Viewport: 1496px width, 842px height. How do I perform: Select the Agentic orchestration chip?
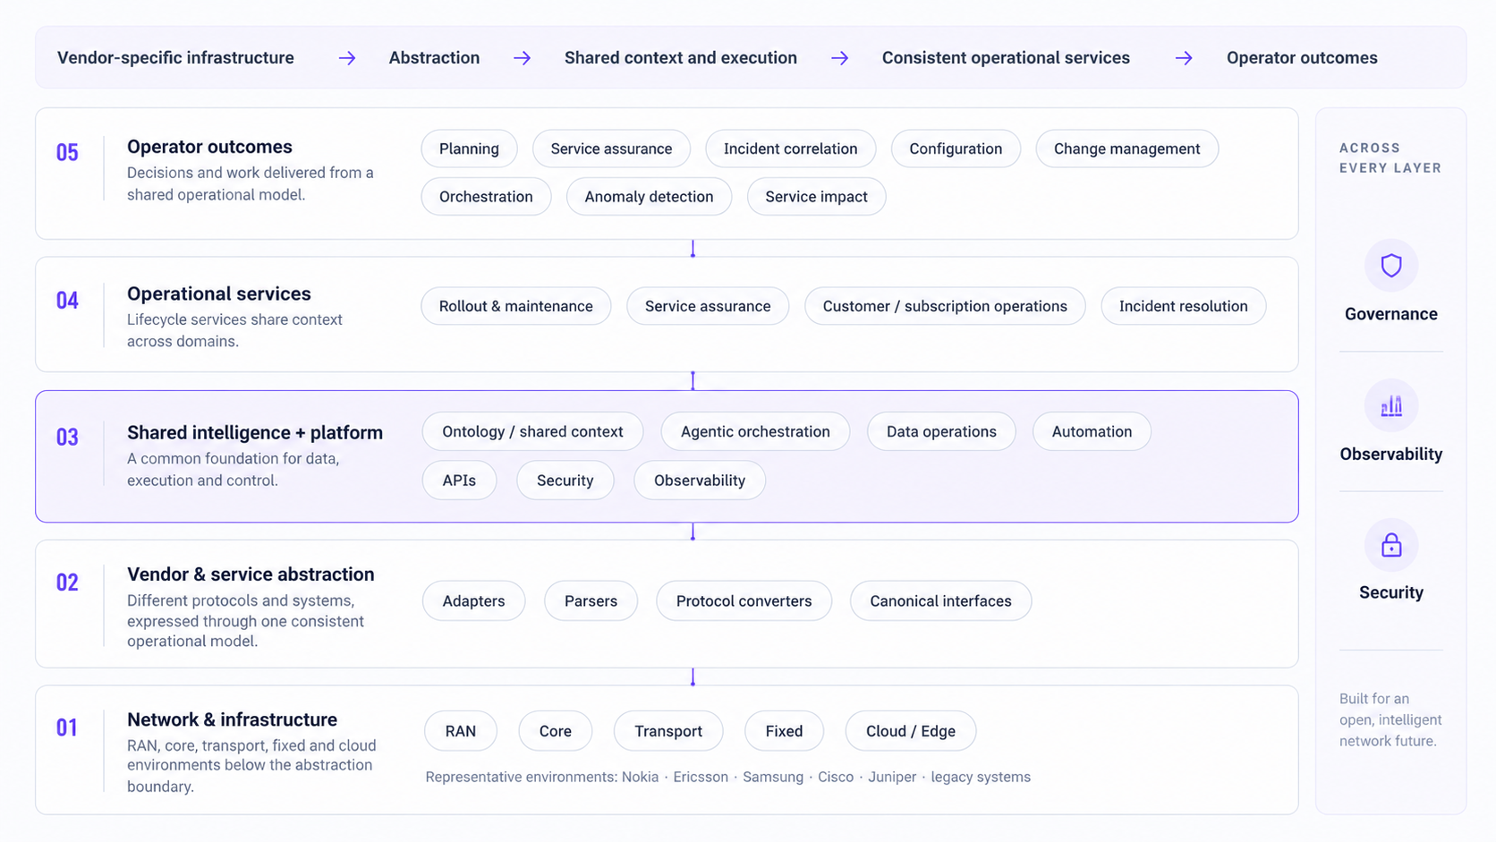pos(755,431)
